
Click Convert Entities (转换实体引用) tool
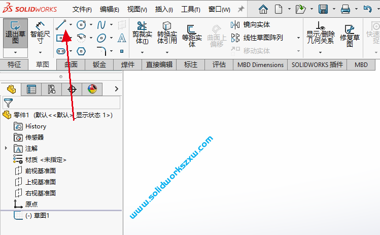tap(167, 32)
